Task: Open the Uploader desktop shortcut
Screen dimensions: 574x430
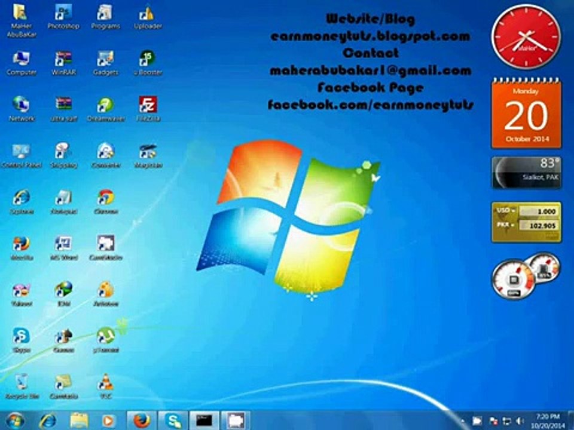Action: pyautogui.click(x=148, y=17)
